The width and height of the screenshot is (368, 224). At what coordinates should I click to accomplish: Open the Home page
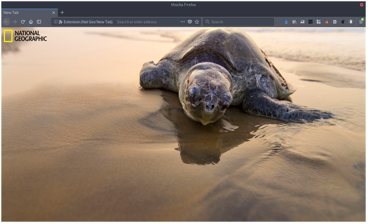click(30, 22)
